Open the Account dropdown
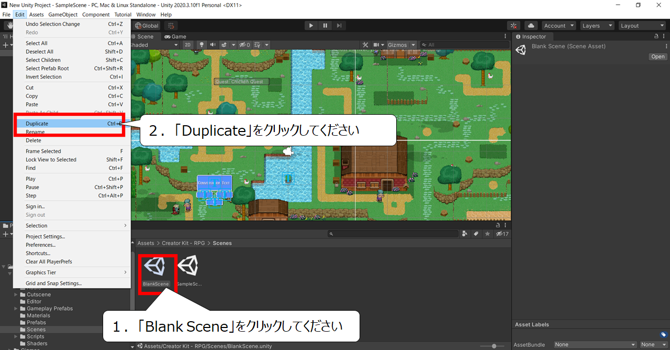Viewport: 670px width, 350px height. pos(559,26)
